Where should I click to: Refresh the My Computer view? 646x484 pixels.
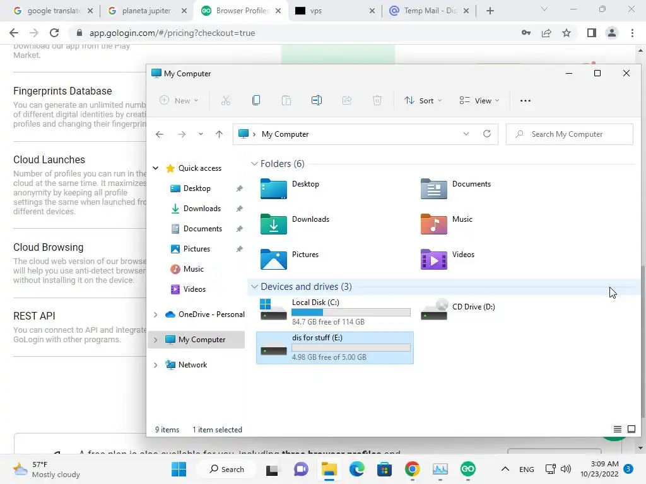[486, 134]
